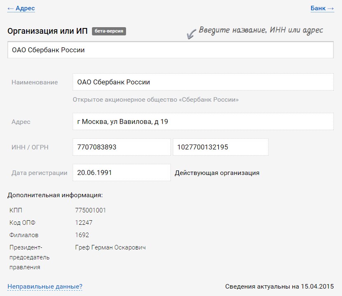Screen dimensions: 342x296
Task: Click the 'Дополнительная информация:' heading
Action: tap(55, 195)
